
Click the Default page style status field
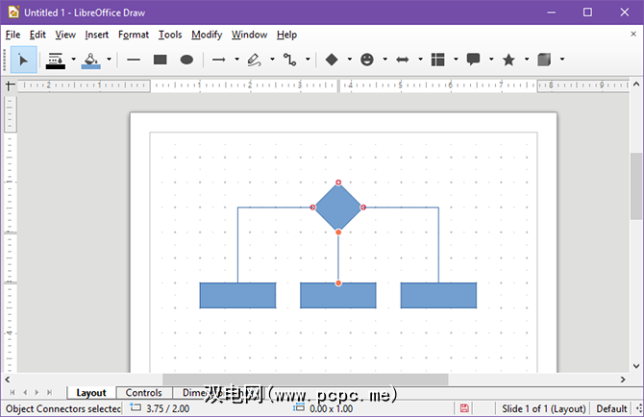(x=612, y=409)
